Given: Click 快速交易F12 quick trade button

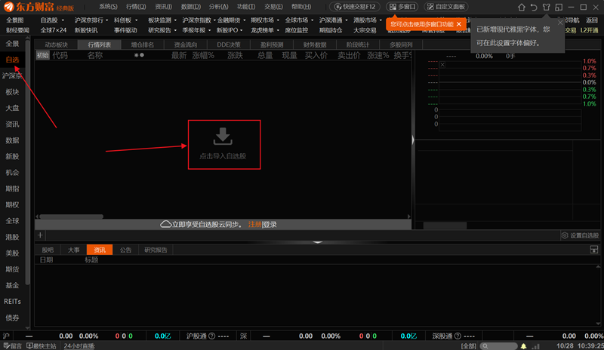Looking at the screenshot, I should tap(356, 7).
